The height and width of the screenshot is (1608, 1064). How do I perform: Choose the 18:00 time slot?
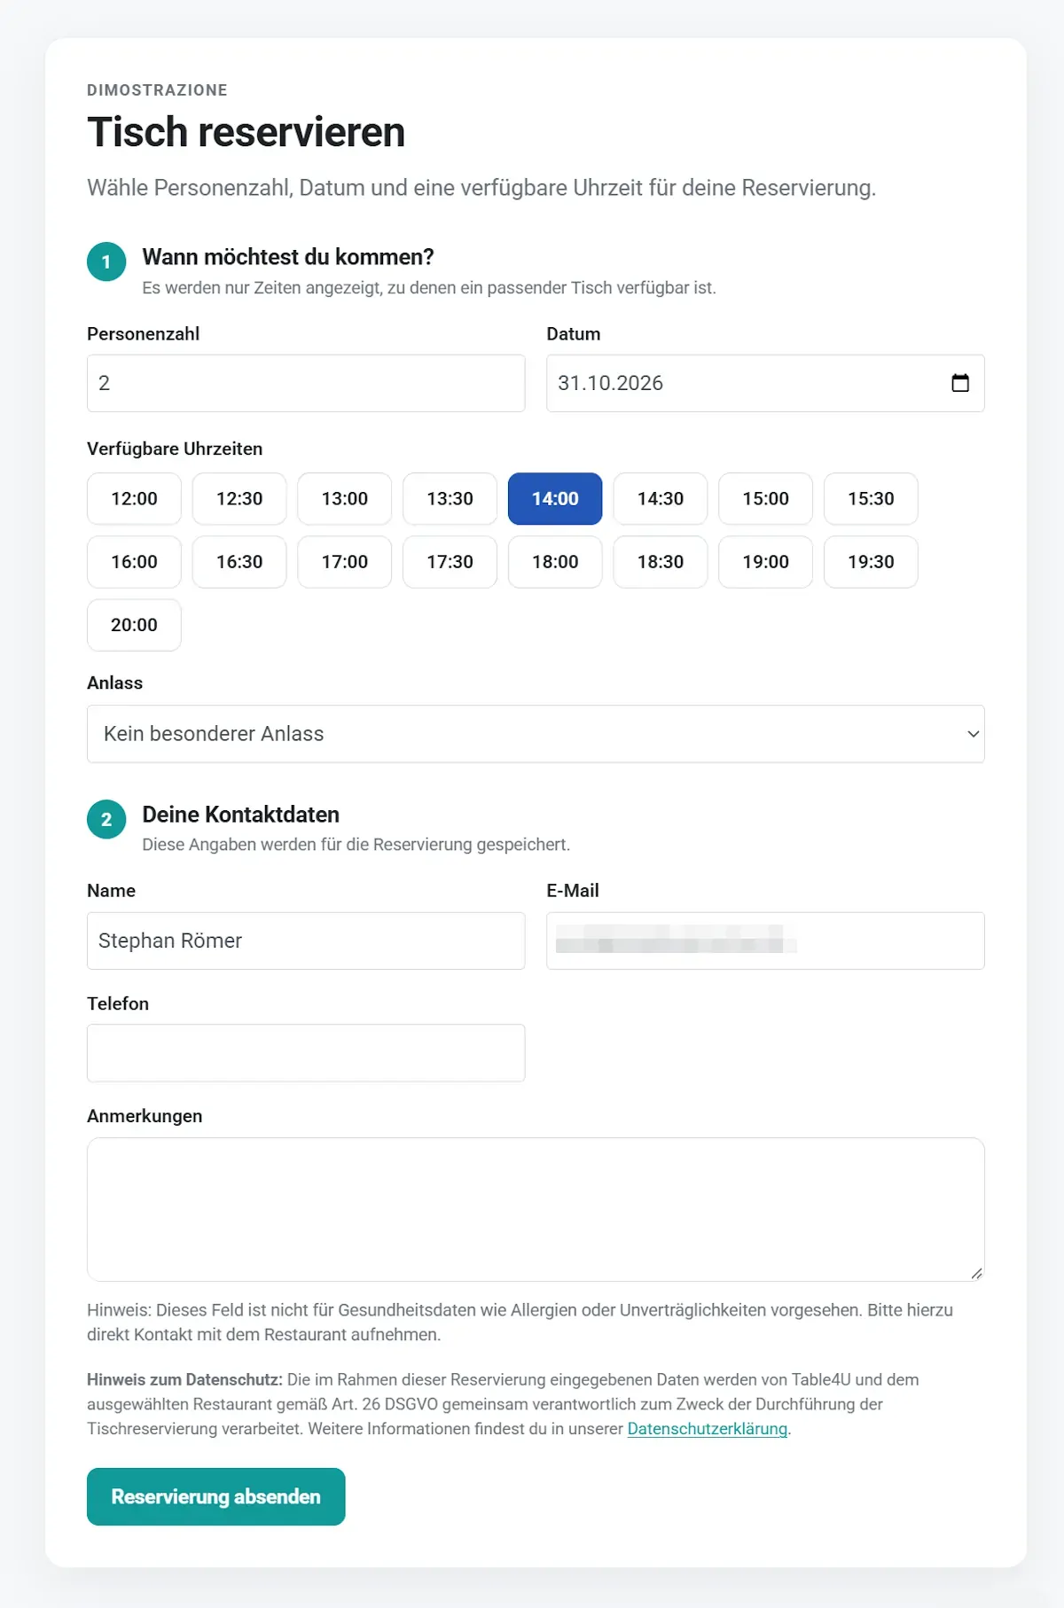point(555,562)
